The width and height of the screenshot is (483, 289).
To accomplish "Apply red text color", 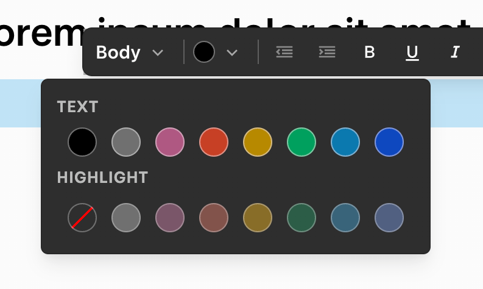I will pos(214,142).
